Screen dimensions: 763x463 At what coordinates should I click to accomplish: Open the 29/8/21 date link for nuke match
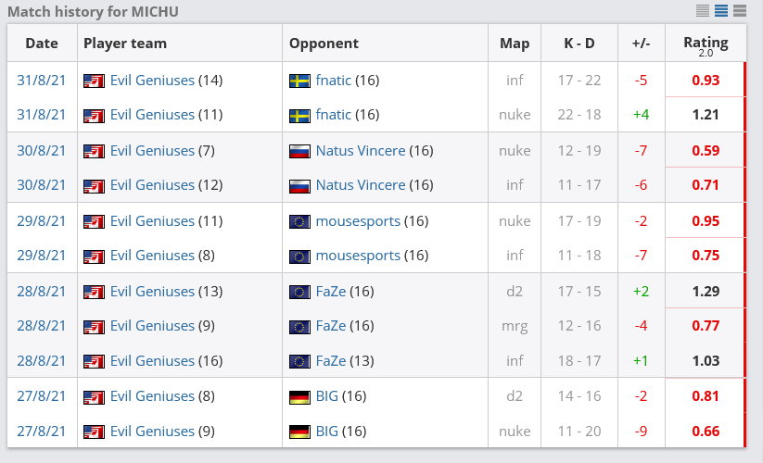click(x=42, y=221)
